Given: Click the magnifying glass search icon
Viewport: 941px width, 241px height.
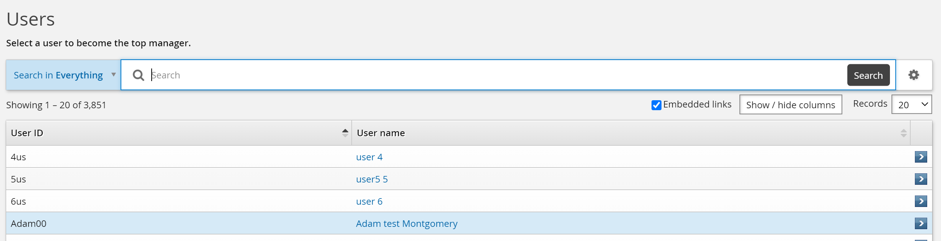Looking at the screenshot, I should [138, 75].
